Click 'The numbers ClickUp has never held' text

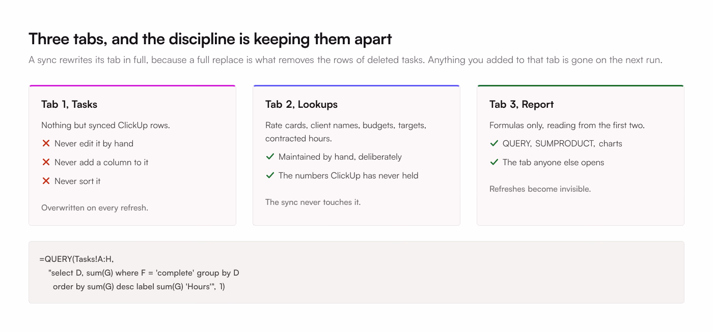pyautogui.click(x=348, y=175)
